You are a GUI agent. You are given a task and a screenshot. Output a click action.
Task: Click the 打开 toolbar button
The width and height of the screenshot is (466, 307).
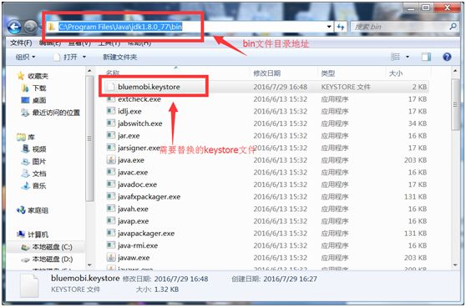coord(66,57)
